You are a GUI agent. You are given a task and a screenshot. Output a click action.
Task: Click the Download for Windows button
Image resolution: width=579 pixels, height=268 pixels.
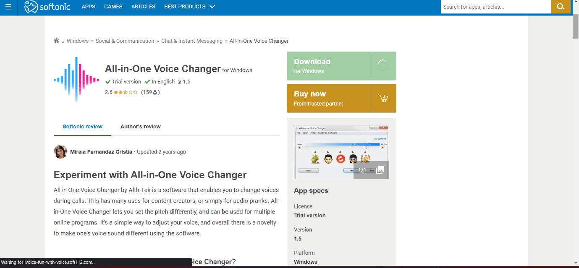tap(341, 66)
